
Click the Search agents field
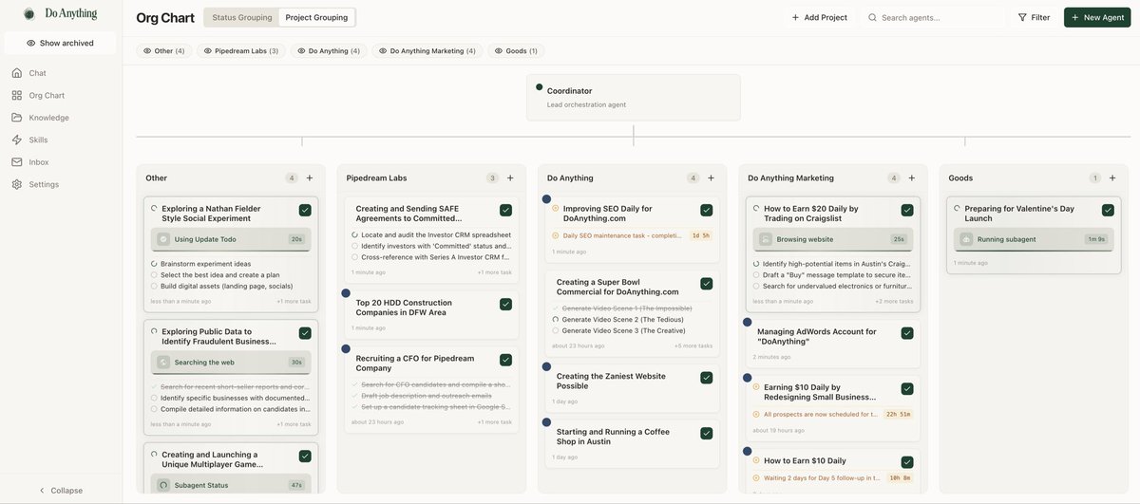pyautogui.click(x=933, y=17)
